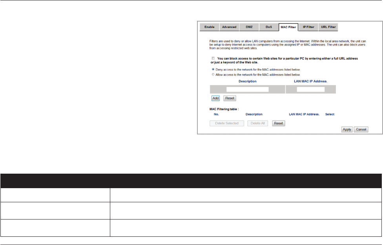
Task: Click Reset next to Delete All
Action: click(278, 123)
